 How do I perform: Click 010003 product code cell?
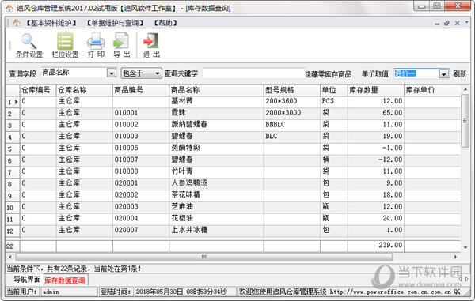141,137
